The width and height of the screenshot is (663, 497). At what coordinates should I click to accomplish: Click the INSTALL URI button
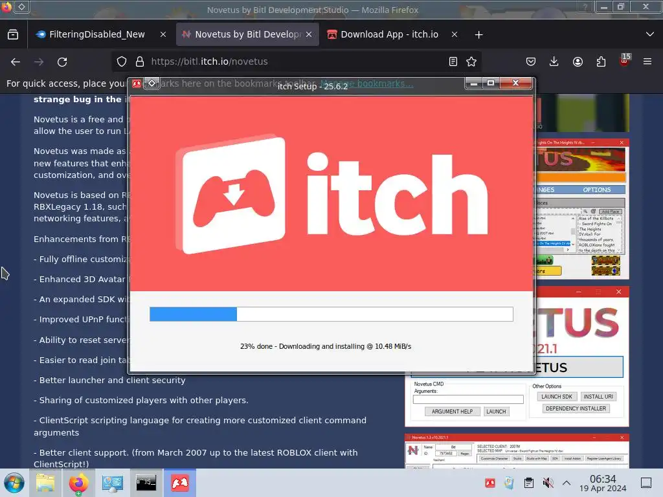(x=598, y=397)
